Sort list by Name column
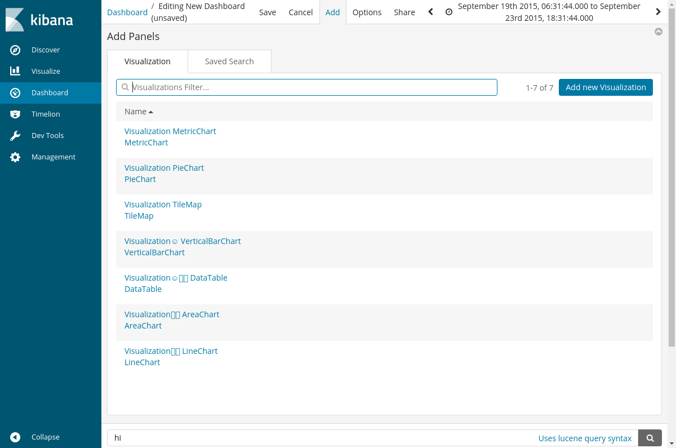 (x=139, y=112)
